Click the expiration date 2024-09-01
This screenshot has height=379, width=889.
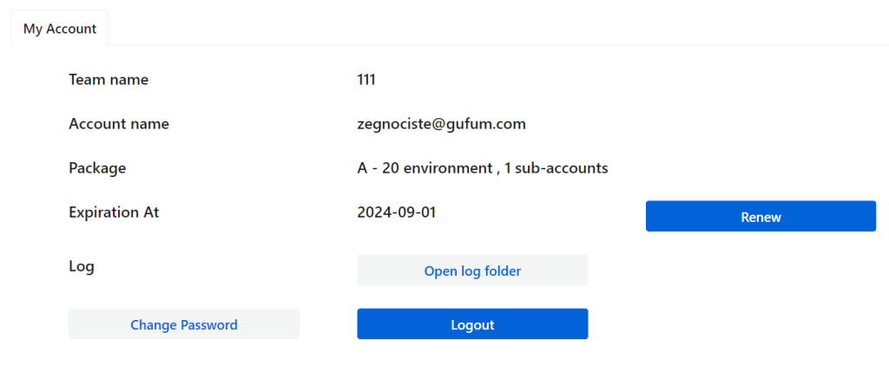(396, 212)
